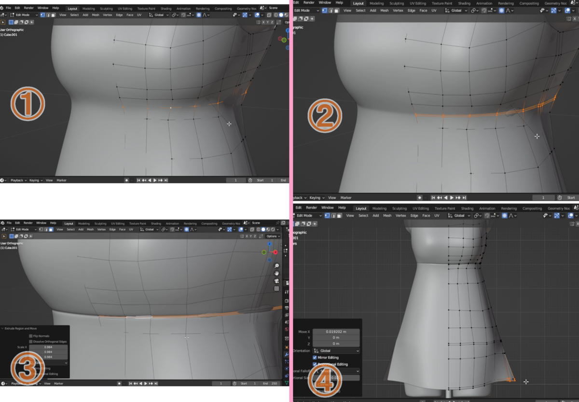Click proportional editing icon in bottom-right window header

tap(504, 216)
